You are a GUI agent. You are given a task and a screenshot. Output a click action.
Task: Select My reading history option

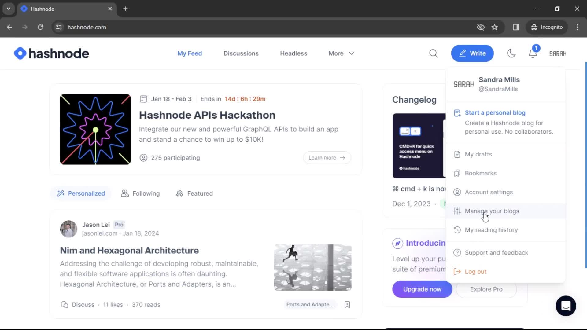point(491,230)
